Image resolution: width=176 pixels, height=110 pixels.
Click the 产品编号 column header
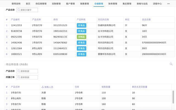[15, 20]
